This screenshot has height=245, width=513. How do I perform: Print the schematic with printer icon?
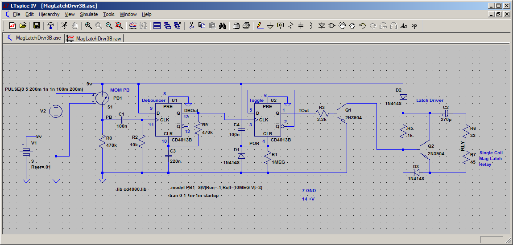(246, 25)
